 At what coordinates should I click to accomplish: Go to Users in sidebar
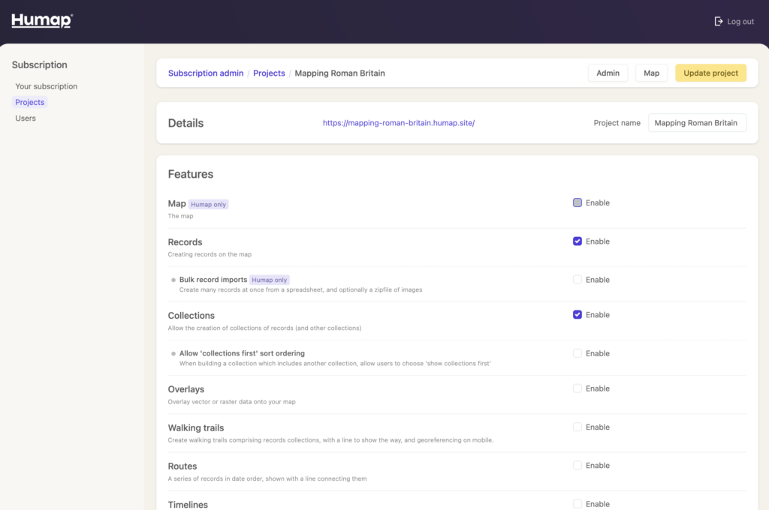[26, 118]
